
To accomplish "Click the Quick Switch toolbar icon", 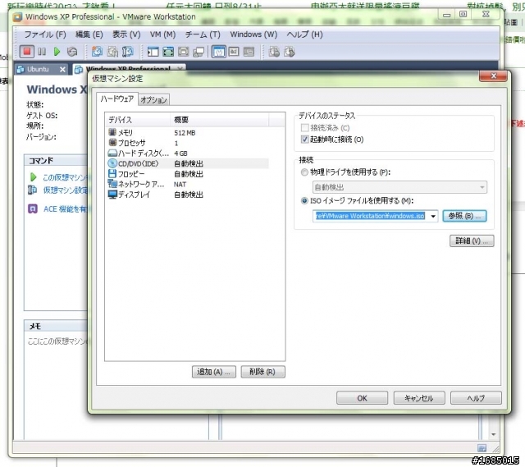I will (183, 52).
